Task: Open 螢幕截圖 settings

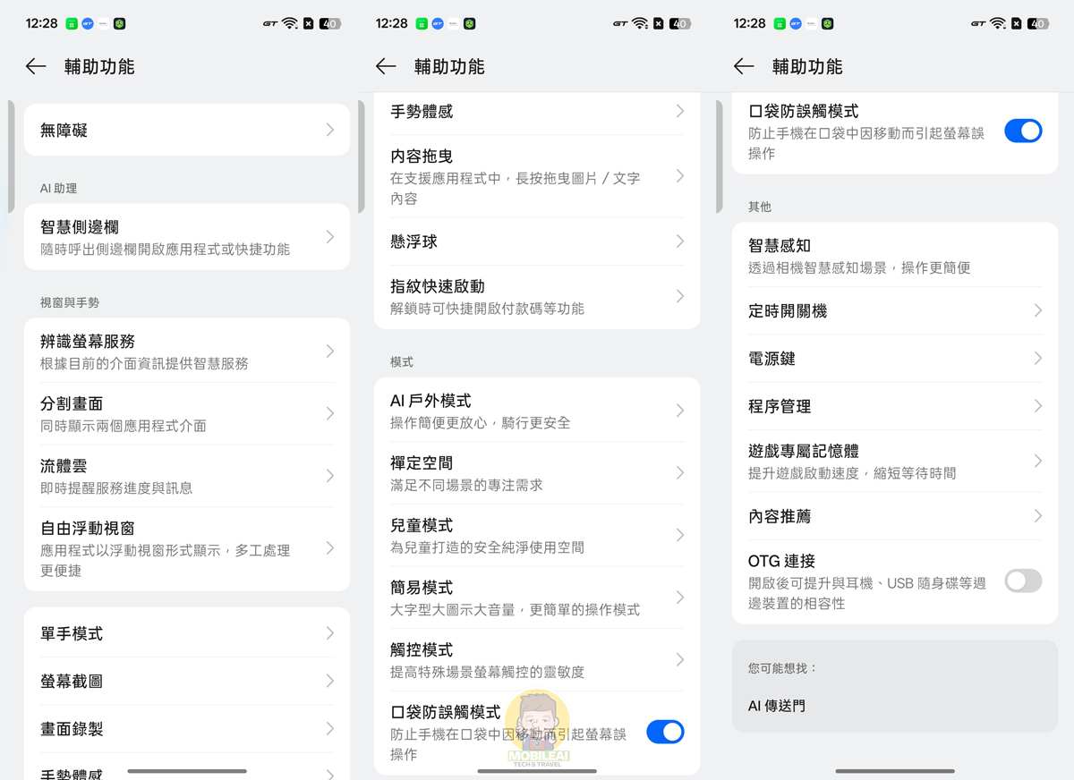Action: click(187, 681)
